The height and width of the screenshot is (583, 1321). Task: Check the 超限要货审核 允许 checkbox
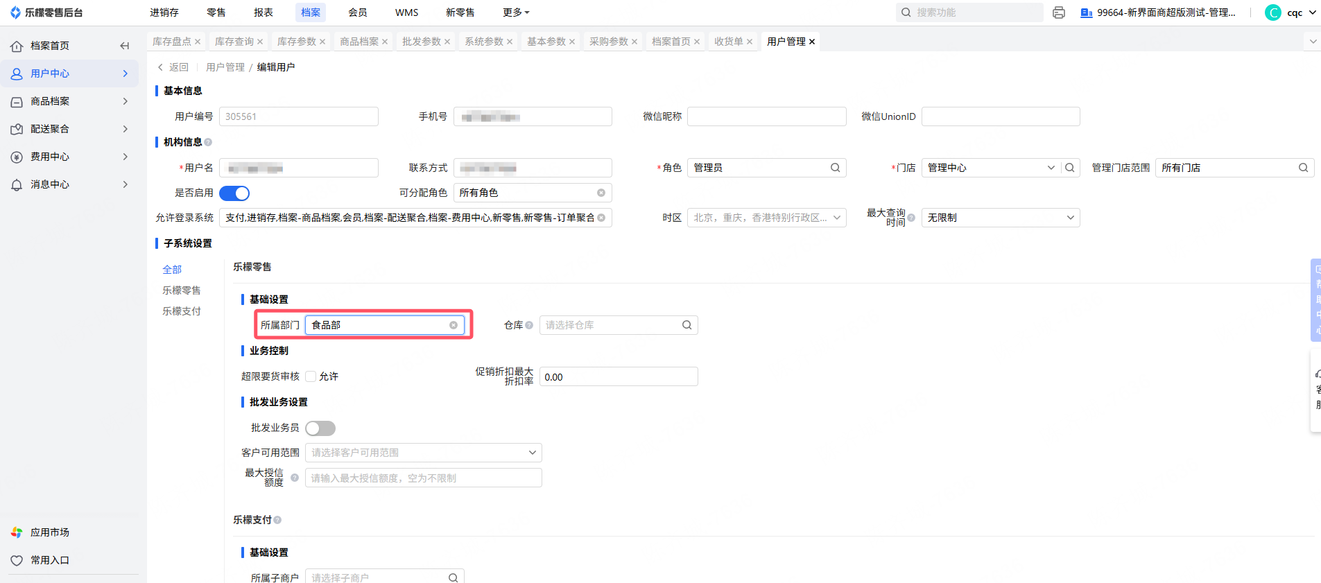click(311, 376)
